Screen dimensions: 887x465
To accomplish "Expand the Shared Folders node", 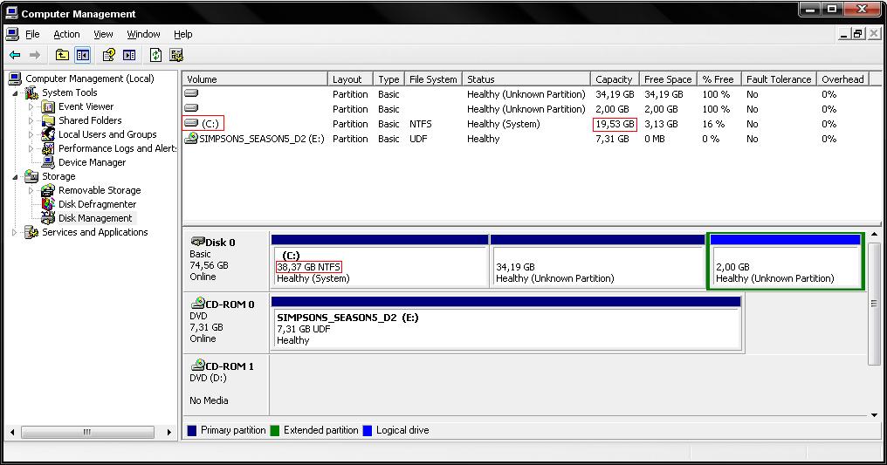I will point(31,120).
